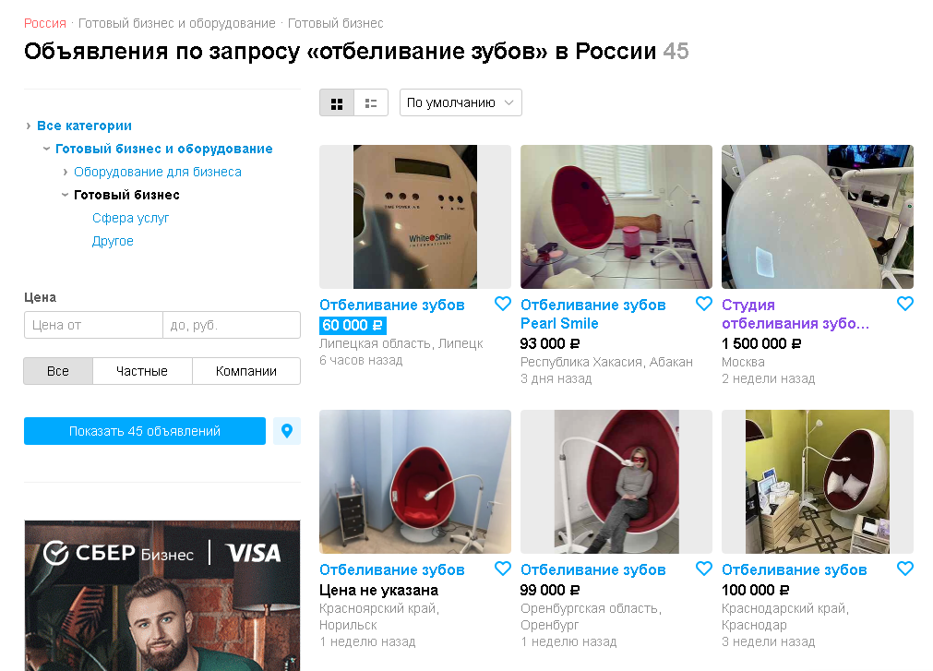The width and height of the screenshot is (933, 671).
Task: Filter by "Частные" sellers
Action: (142, 371)
